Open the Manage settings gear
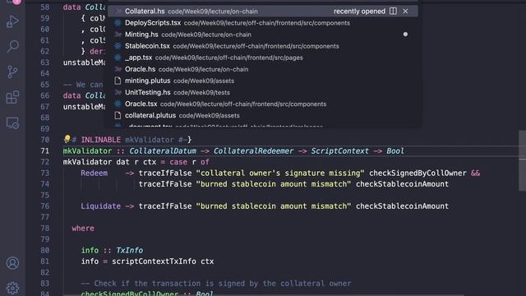This screenshot has width=526, height=296. click(x=12, y=288)
